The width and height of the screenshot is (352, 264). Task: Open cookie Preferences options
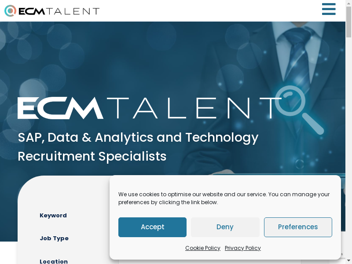(x=298, y=227)
